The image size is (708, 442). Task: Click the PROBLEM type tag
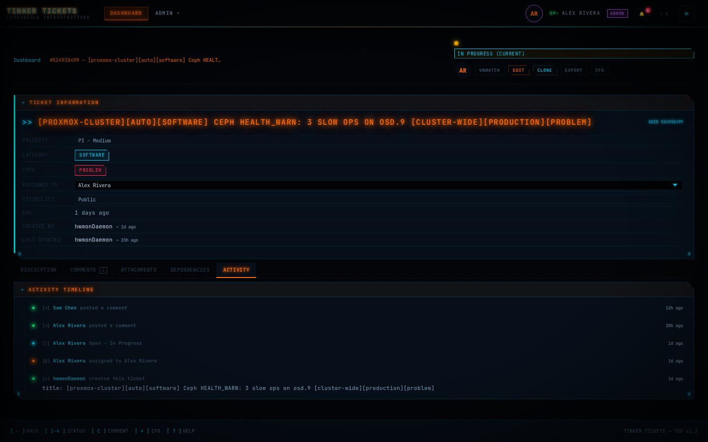pos(90,170)
